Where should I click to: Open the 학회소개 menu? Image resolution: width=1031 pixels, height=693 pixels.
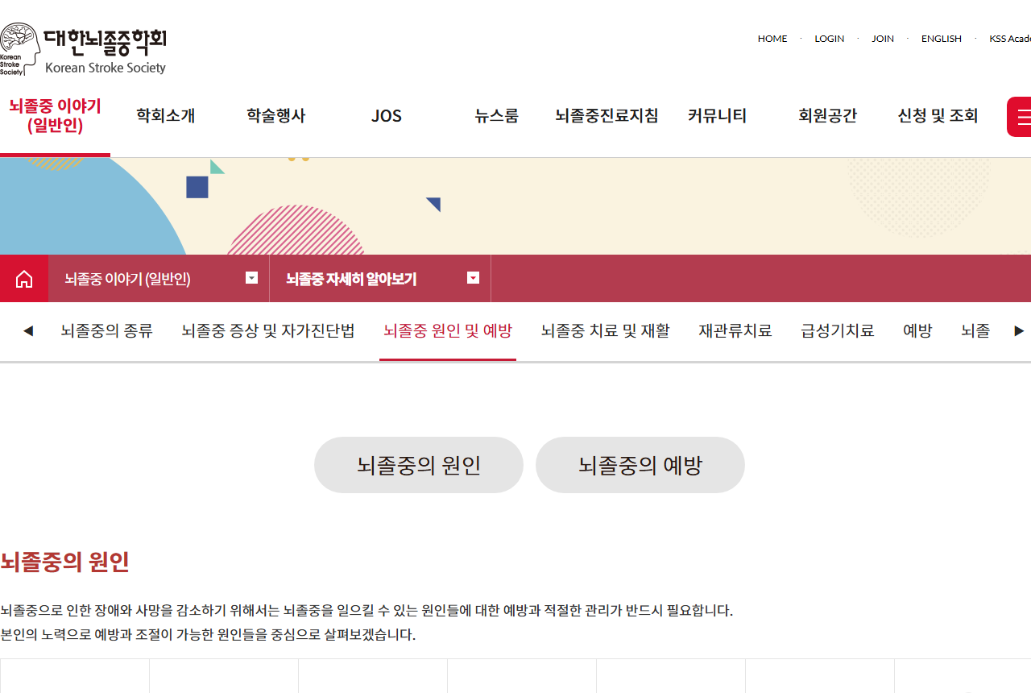[x=165, y=116]
